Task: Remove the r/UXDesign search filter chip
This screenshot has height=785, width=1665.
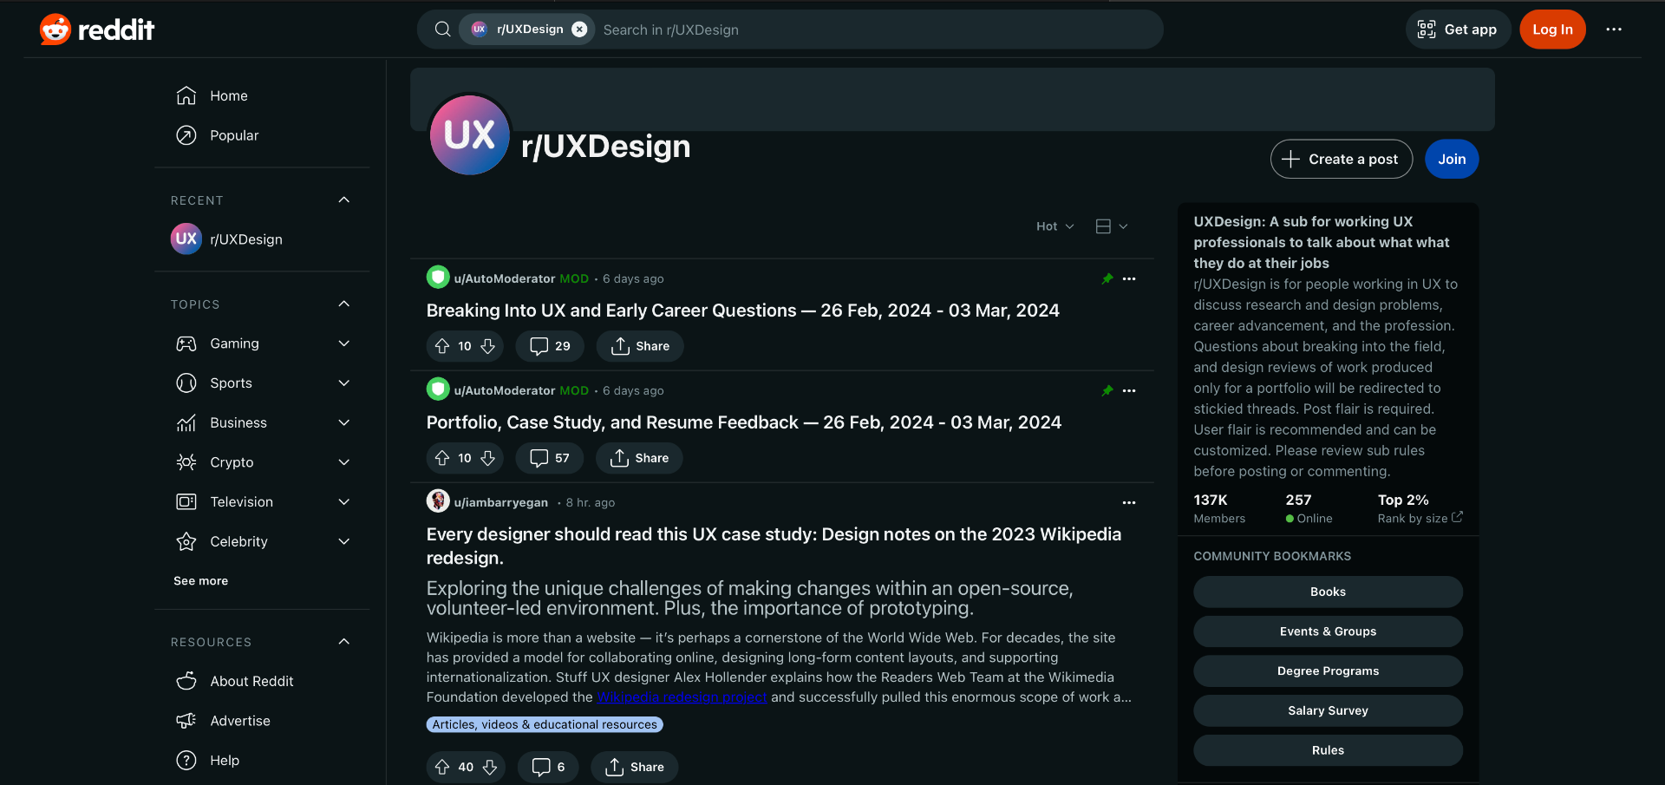Action: (579, 29)
